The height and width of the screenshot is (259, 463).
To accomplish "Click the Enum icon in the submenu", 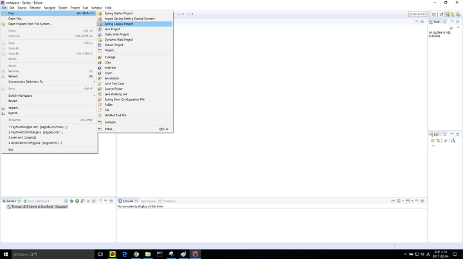I will 100,73.
